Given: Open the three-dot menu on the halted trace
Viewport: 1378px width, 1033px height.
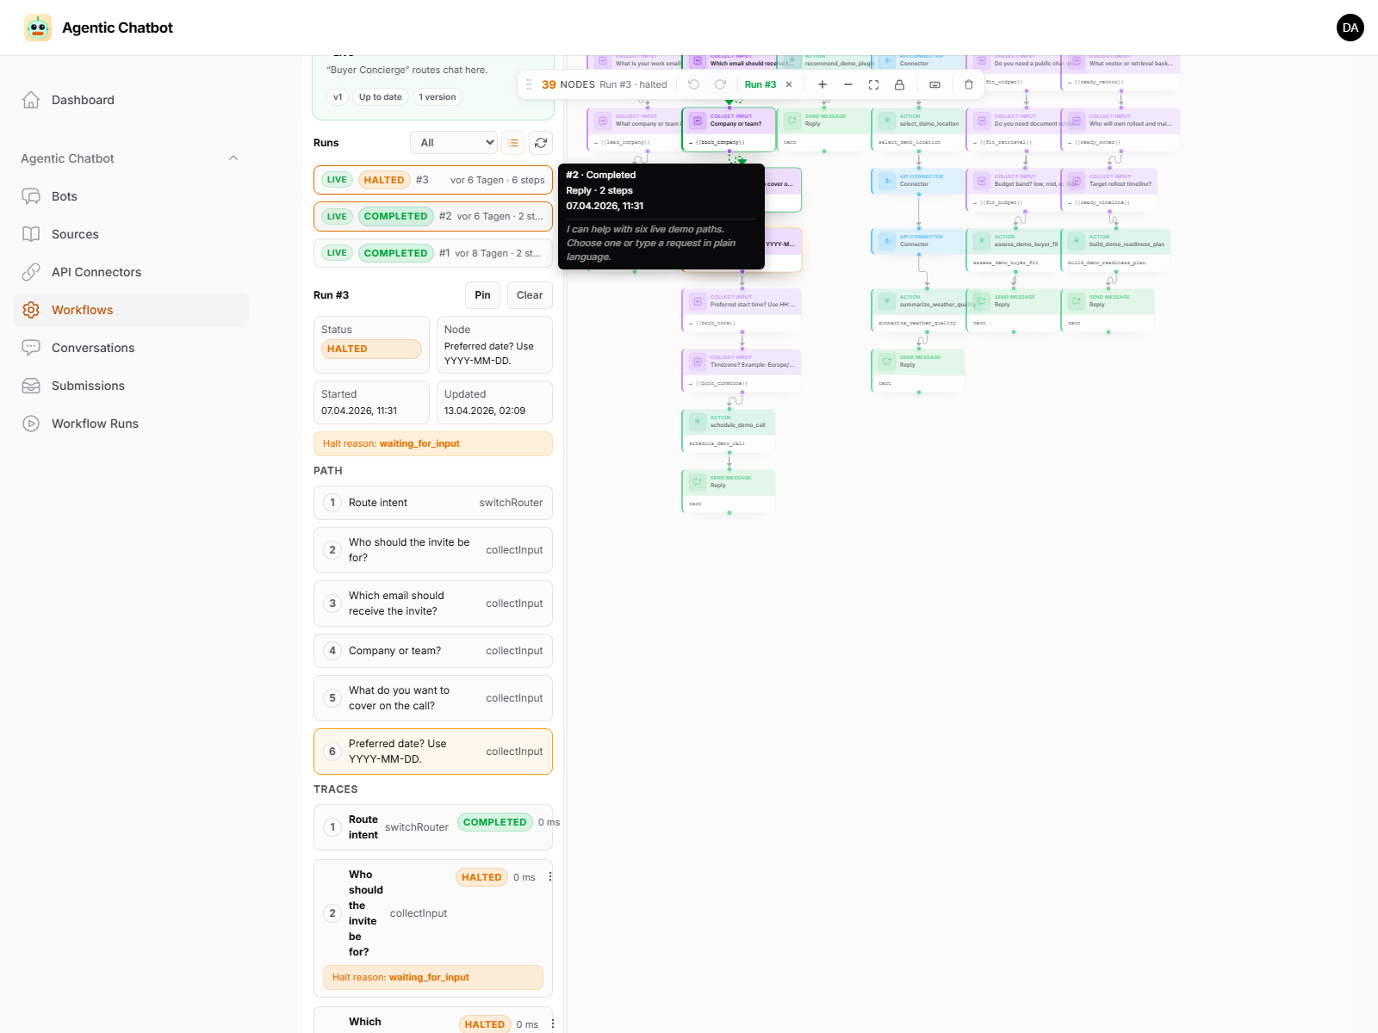Looking at the screenshot, I should 549,876.
